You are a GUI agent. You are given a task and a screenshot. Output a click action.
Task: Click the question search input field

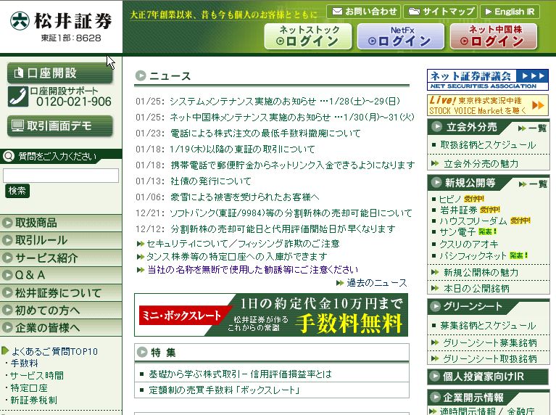tap(61, 175)
